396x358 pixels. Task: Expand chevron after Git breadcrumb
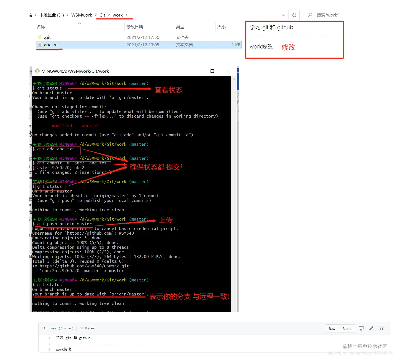pyautogui.click(x=109, y=15)
